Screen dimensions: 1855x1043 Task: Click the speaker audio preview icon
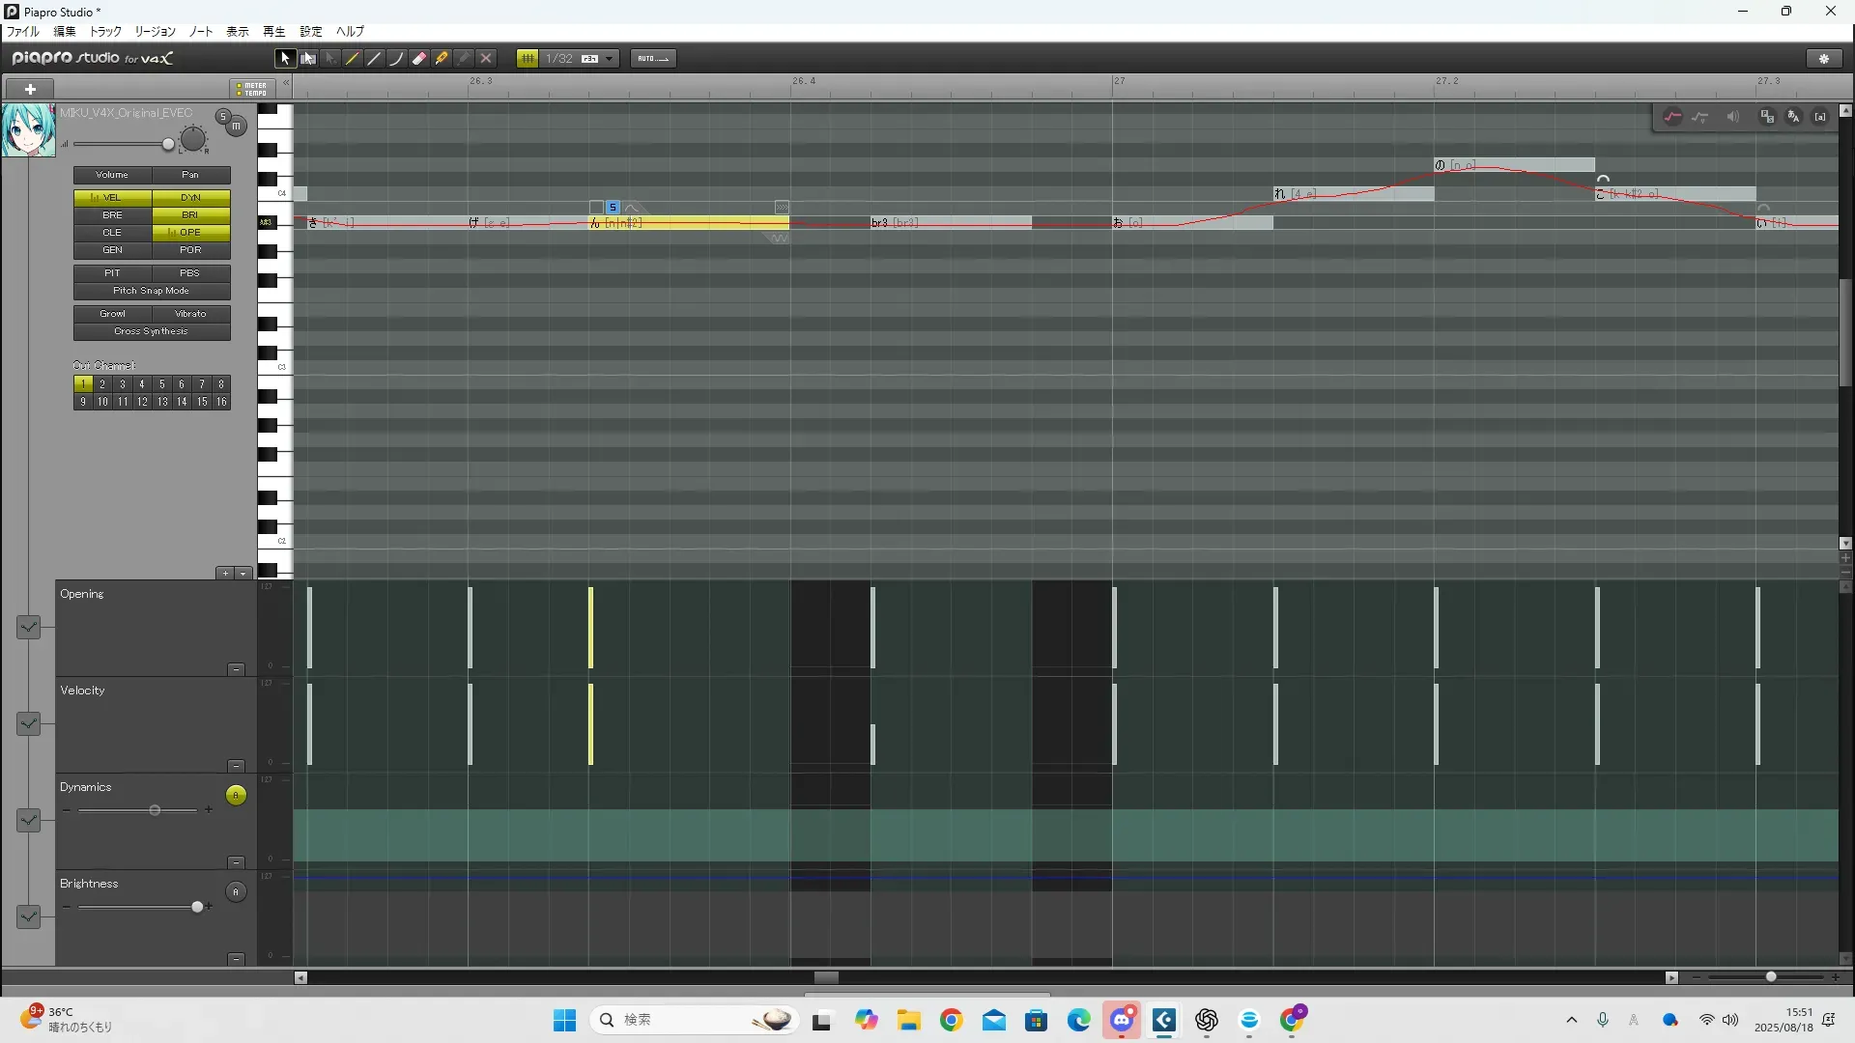[1733, 117]
